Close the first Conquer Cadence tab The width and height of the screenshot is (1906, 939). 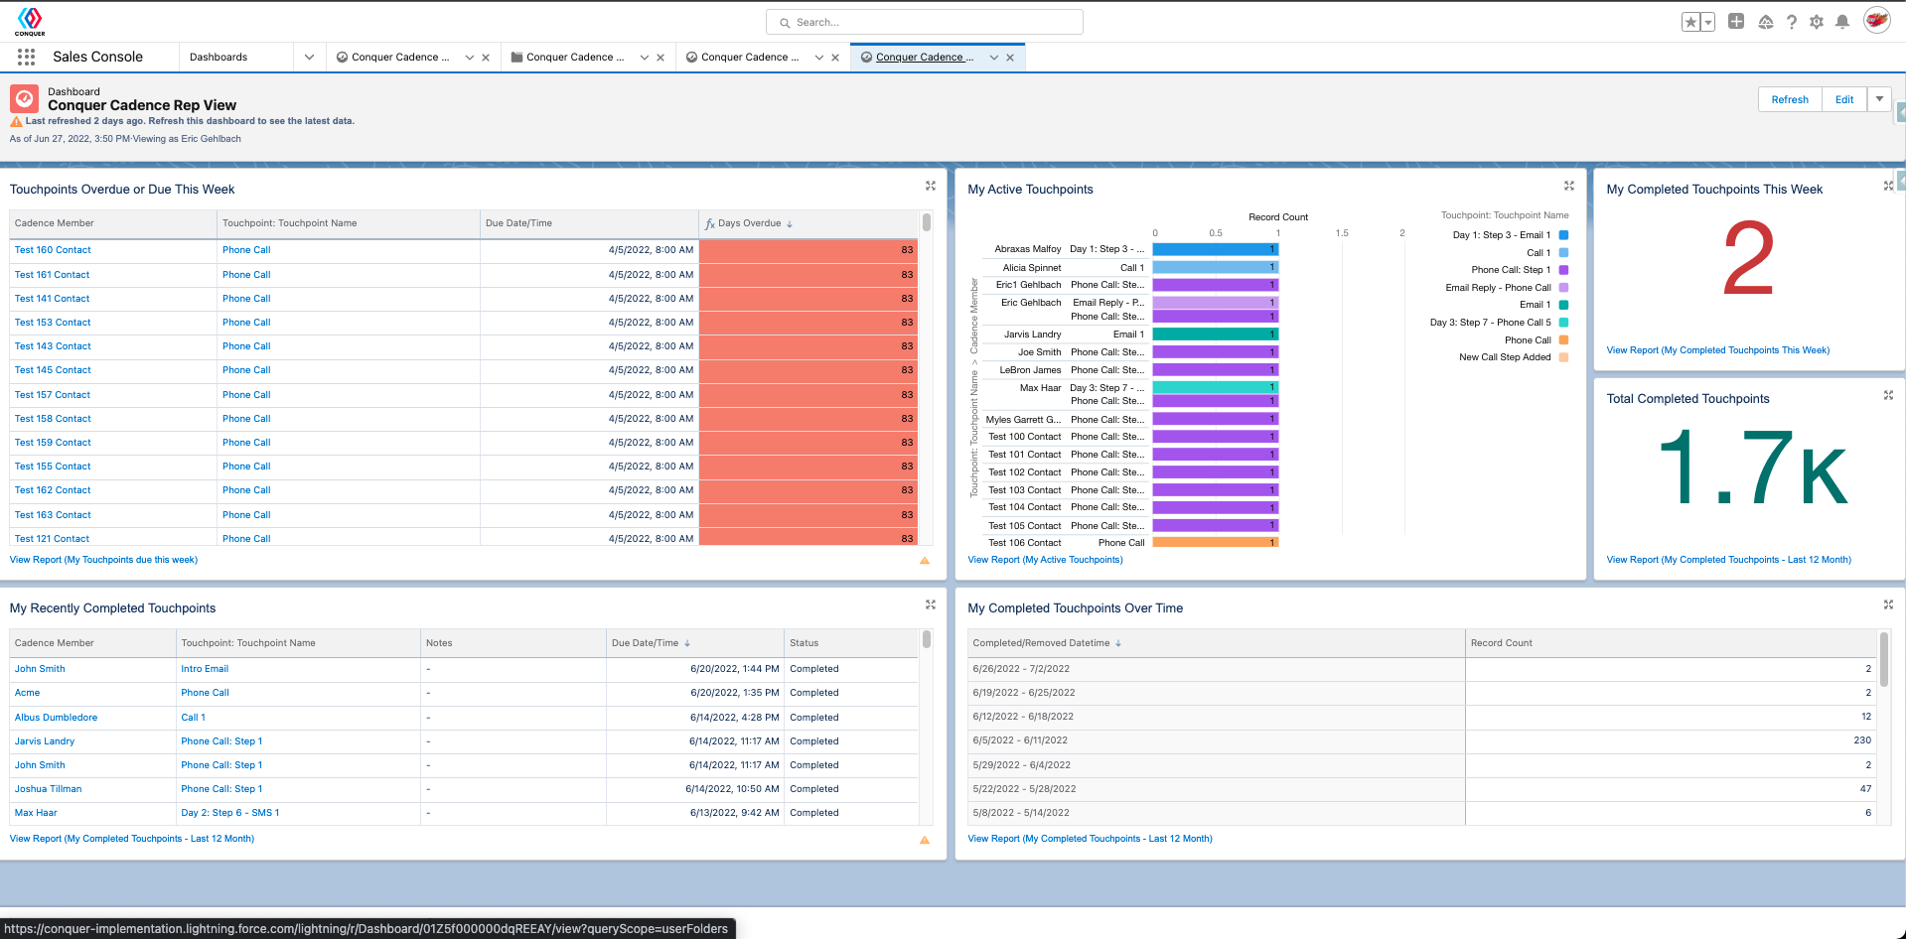tap(486, 58)
